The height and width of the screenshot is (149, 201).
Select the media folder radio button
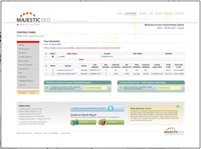coord(53,57)
